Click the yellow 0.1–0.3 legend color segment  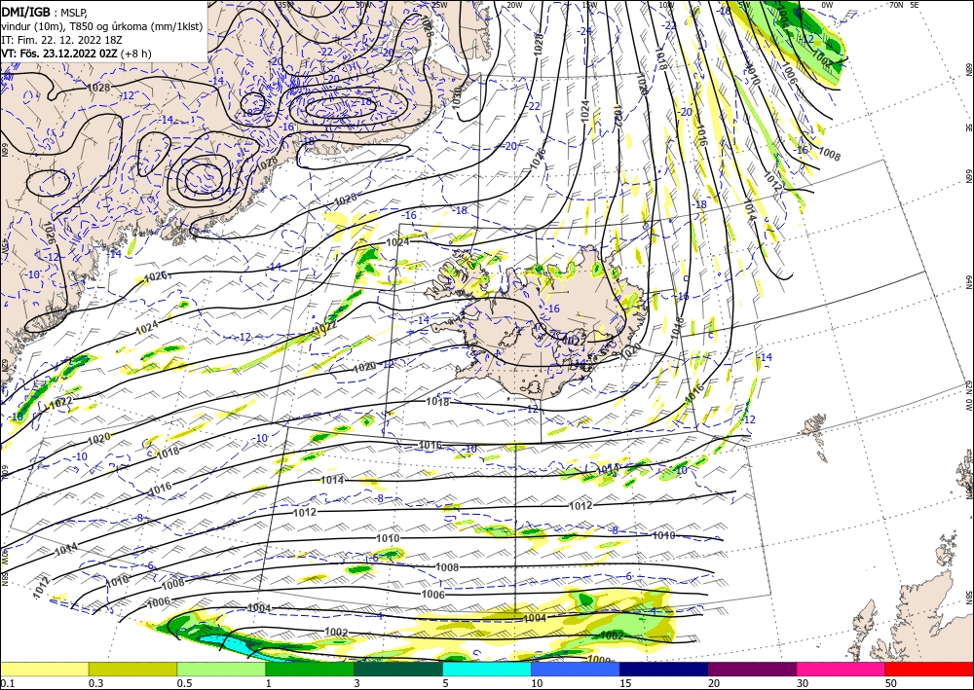click(x=45, y=669)
